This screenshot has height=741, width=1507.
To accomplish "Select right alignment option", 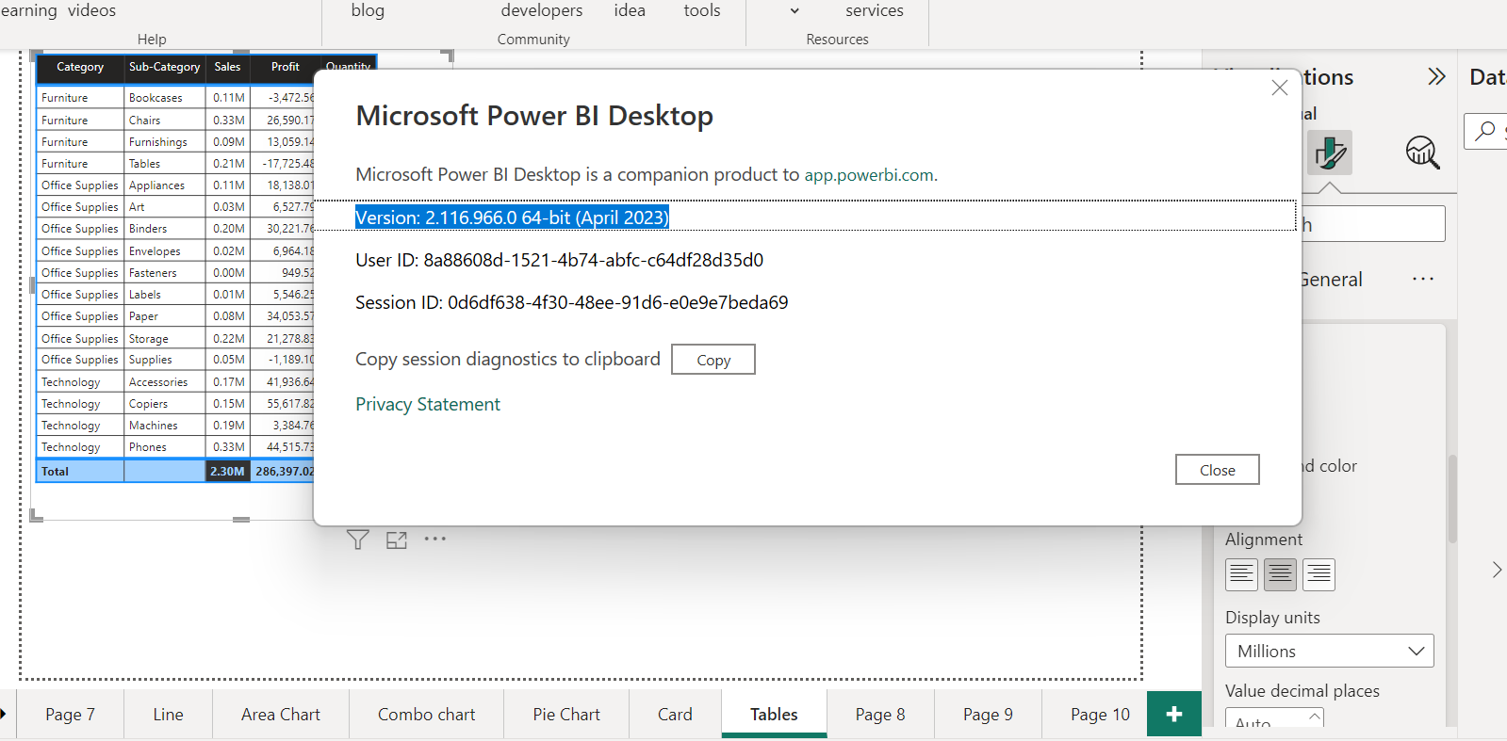I will [x=1319, y=574].
